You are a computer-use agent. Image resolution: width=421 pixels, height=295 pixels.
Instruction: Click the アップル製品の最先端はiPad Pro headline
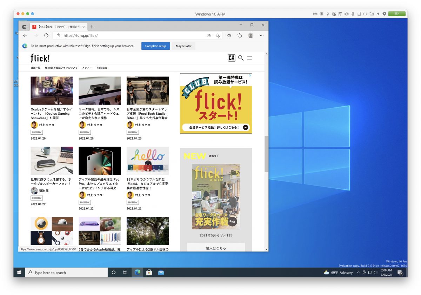click(100, 183)
